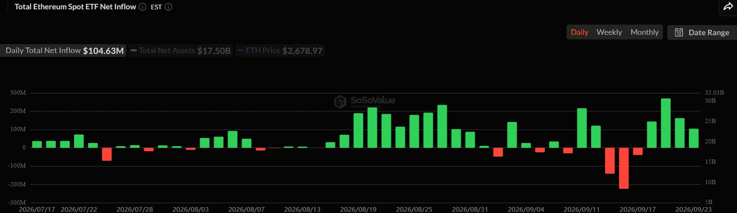
Task: Click the 15B right axis label
Action: 710,162
